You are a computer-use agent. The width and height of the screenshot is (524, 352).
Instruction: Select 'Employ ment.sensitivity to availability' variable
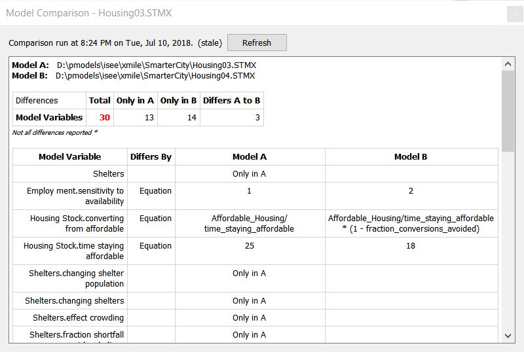(x=75, y=196)
